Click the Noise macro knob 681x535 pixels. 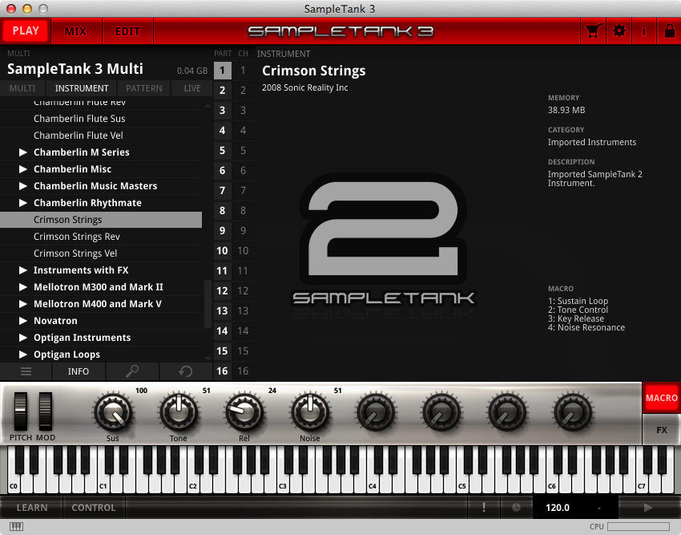click(x=310, y=412)
